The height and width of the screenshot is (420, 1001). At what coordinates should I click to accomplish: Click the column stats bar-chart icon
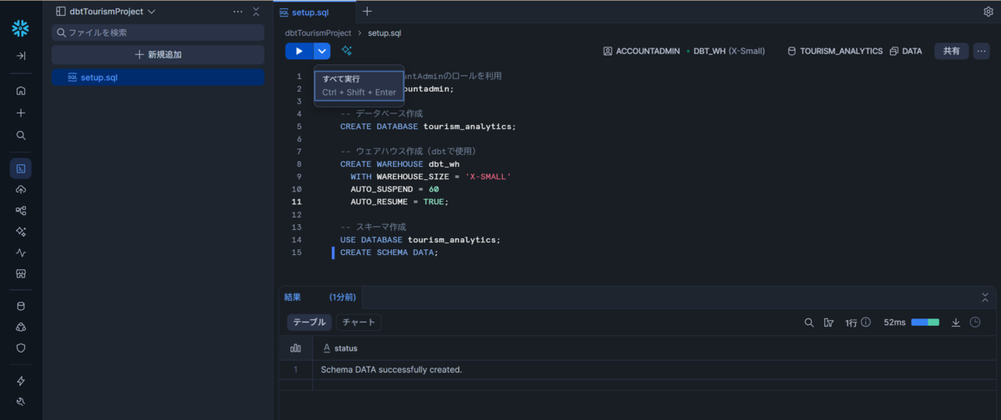(295, 347)
